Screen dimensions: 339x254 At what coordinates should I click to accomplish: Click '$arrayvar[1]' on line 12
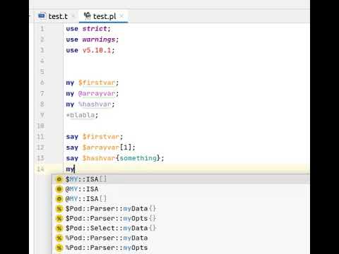(107, 147)
